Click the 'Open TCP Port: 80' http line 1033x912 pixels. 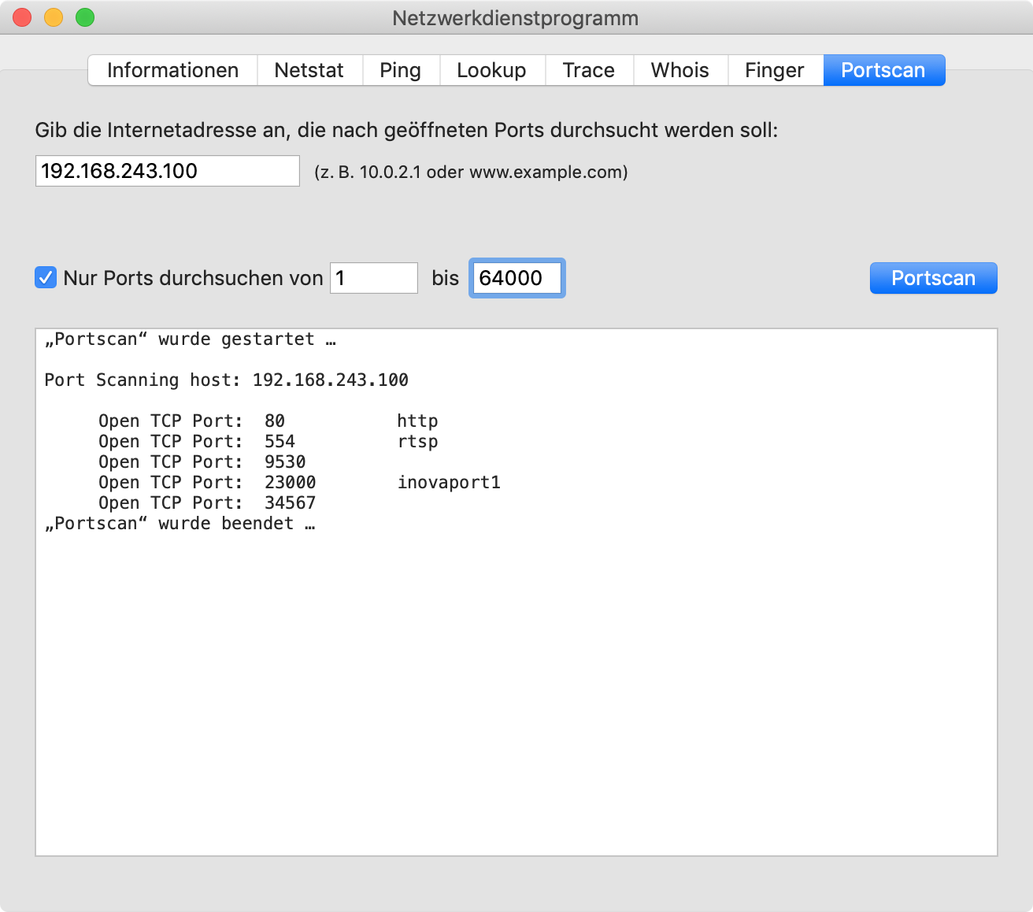tap(268, 421)
